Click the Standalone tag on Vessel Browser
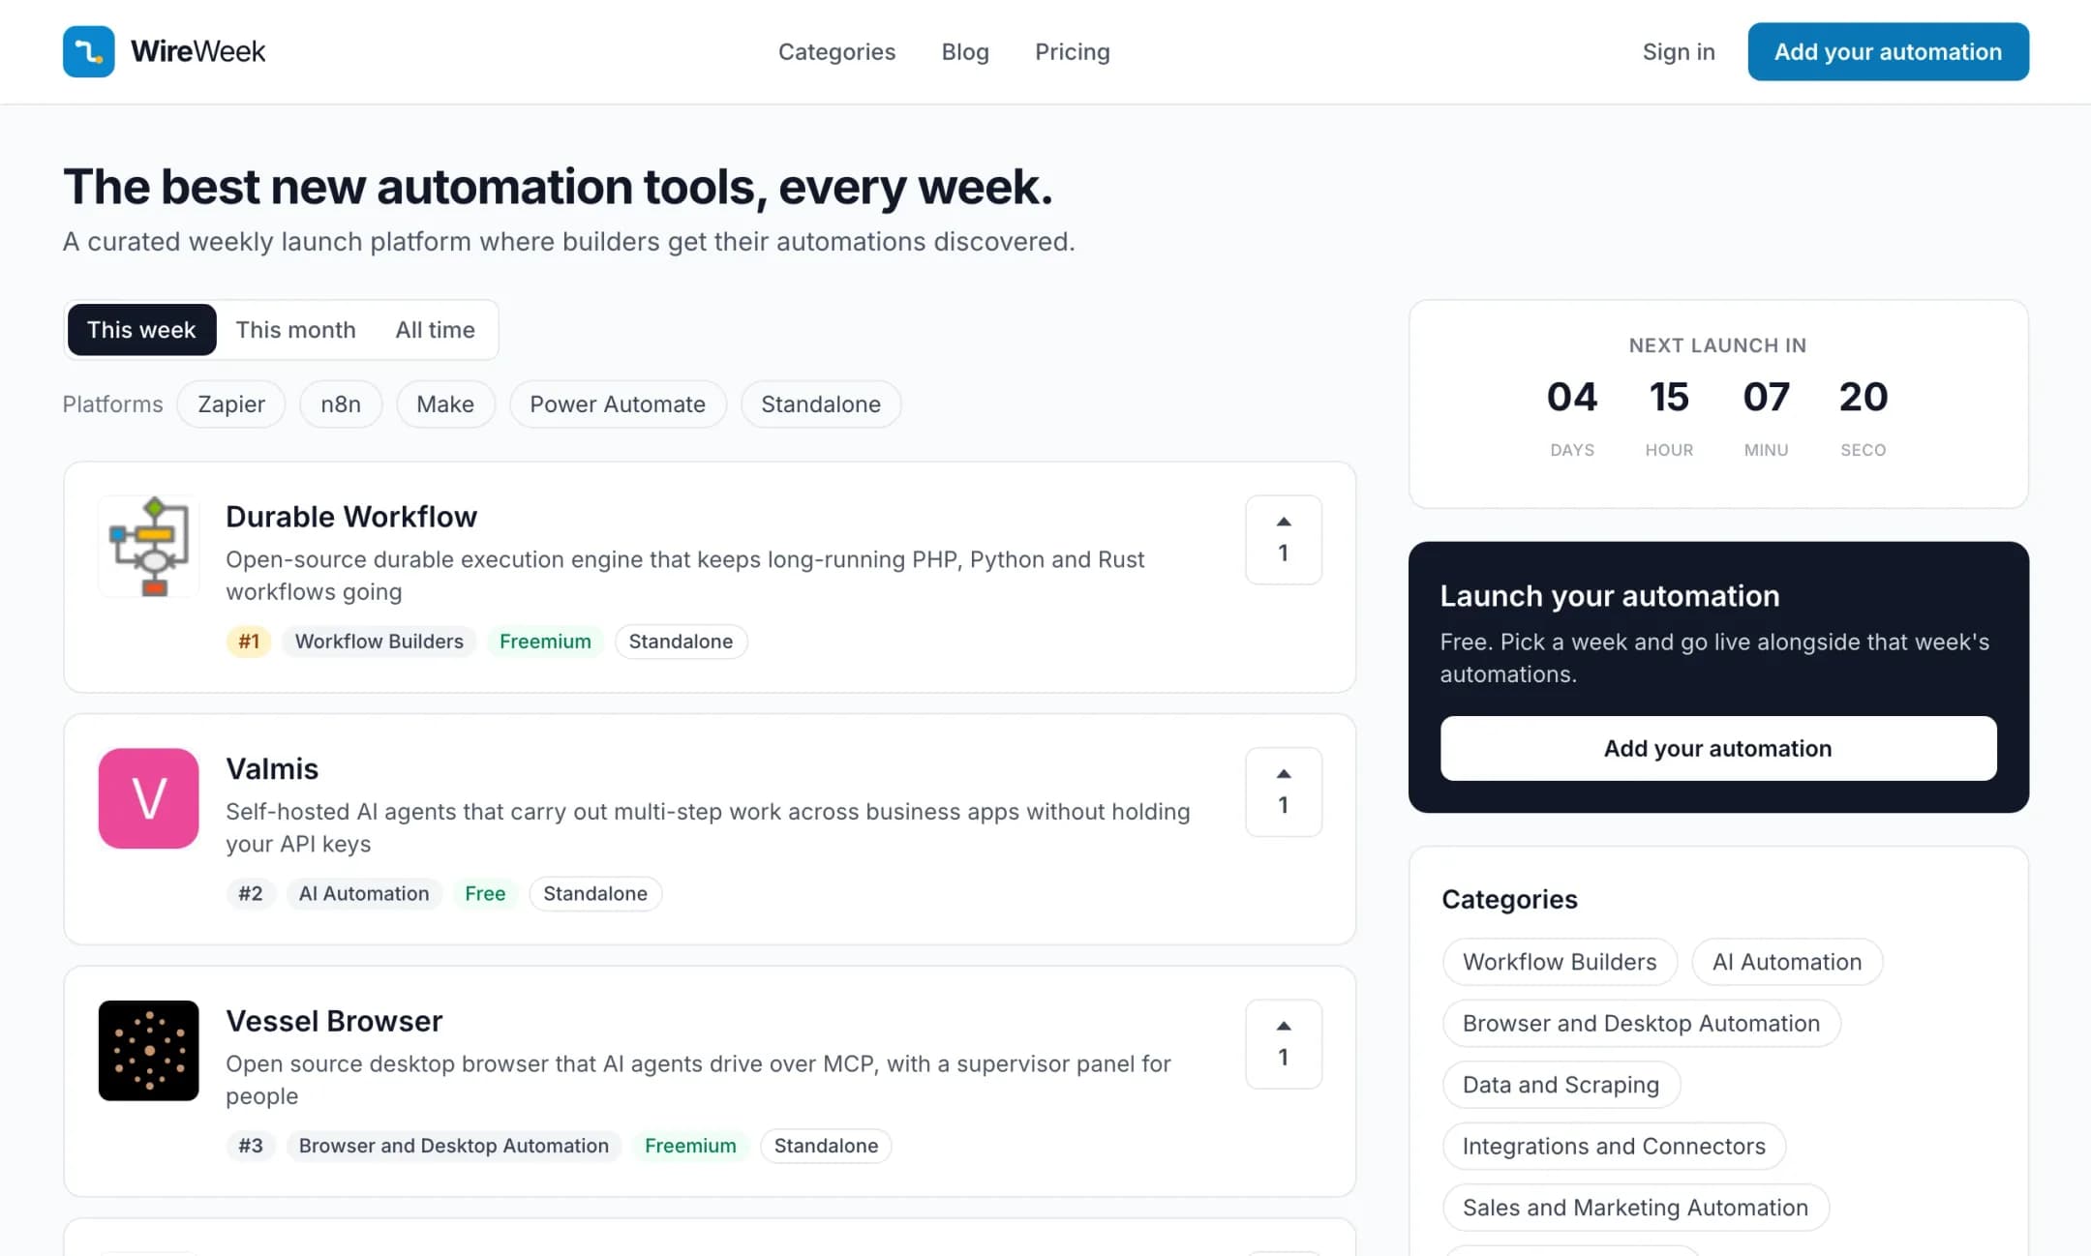 (826, 1146)
